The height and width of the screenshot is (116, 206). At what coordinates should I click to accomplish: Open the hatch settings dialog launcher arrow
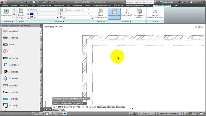tap(145, 22)
